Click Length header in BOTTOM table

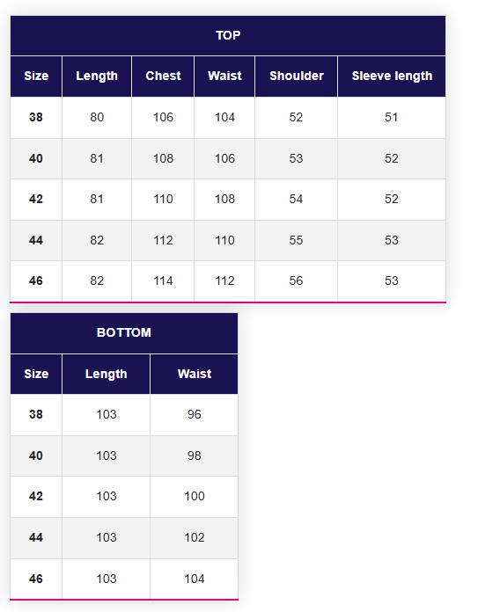(x=106, y=374)
